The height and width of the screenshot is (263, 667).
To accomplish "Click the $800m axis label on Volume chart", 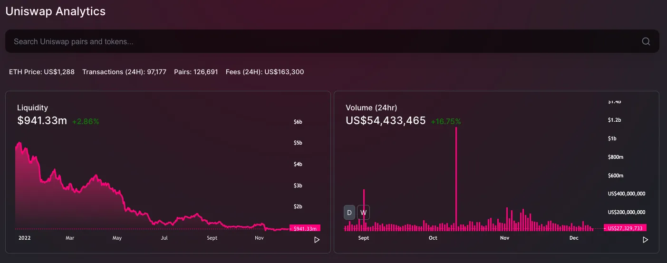I will [x=616, y=157].
